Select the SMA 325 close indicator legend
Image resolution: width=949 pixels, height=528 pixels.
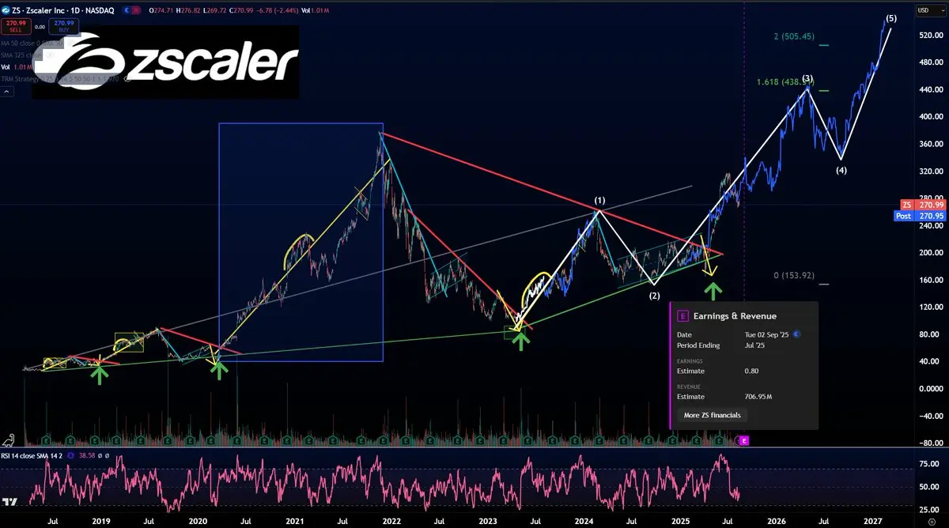point(21,55)
